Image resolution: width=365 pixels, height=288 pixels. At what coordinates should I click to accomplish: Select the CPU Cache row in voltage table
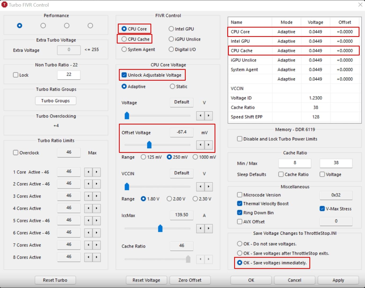tap(293, 50)
